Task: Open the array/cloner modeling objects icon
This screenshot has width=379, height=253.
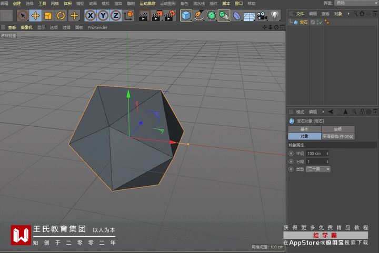Action: tap(224, 16)
